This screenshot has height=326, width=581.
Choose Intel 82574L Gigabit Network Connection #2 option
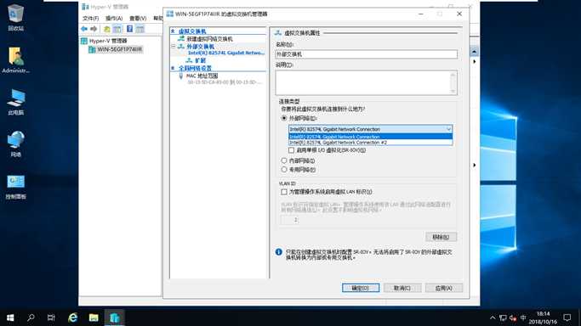pyautogui.click(x=371, y=143)
